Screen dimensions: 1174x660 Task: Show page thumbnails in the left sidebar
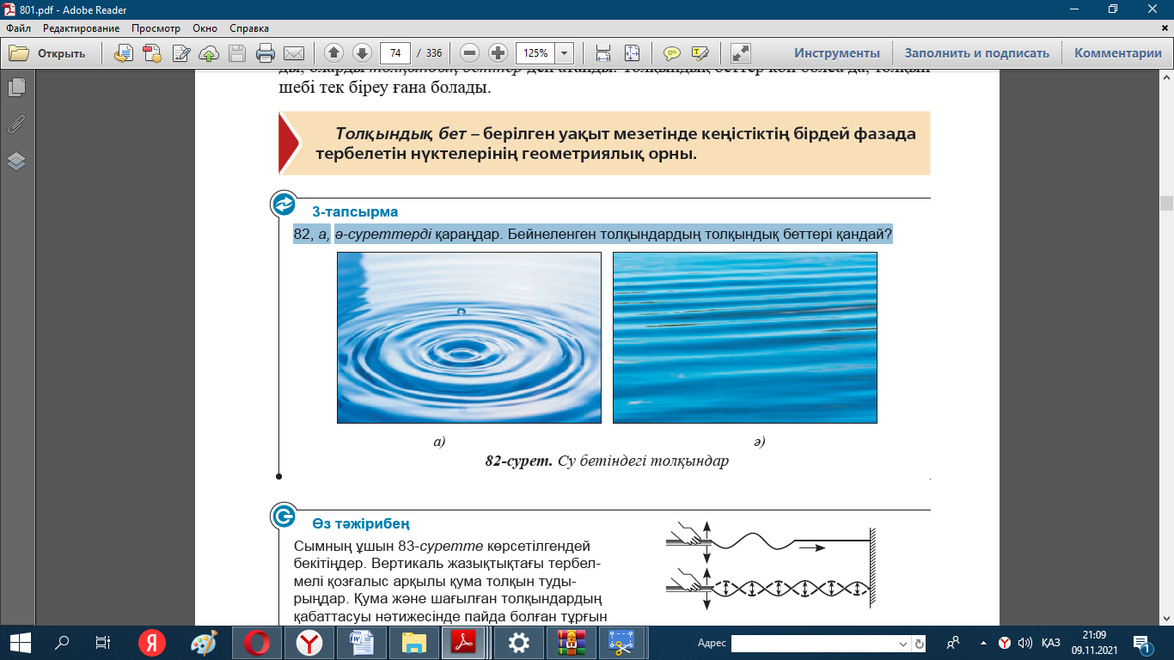pos(16,87)
